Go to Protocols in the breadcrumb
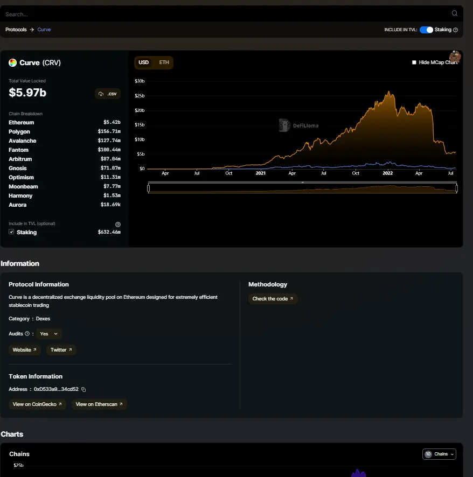The image size is (473, 477). [x=16, y=30]
